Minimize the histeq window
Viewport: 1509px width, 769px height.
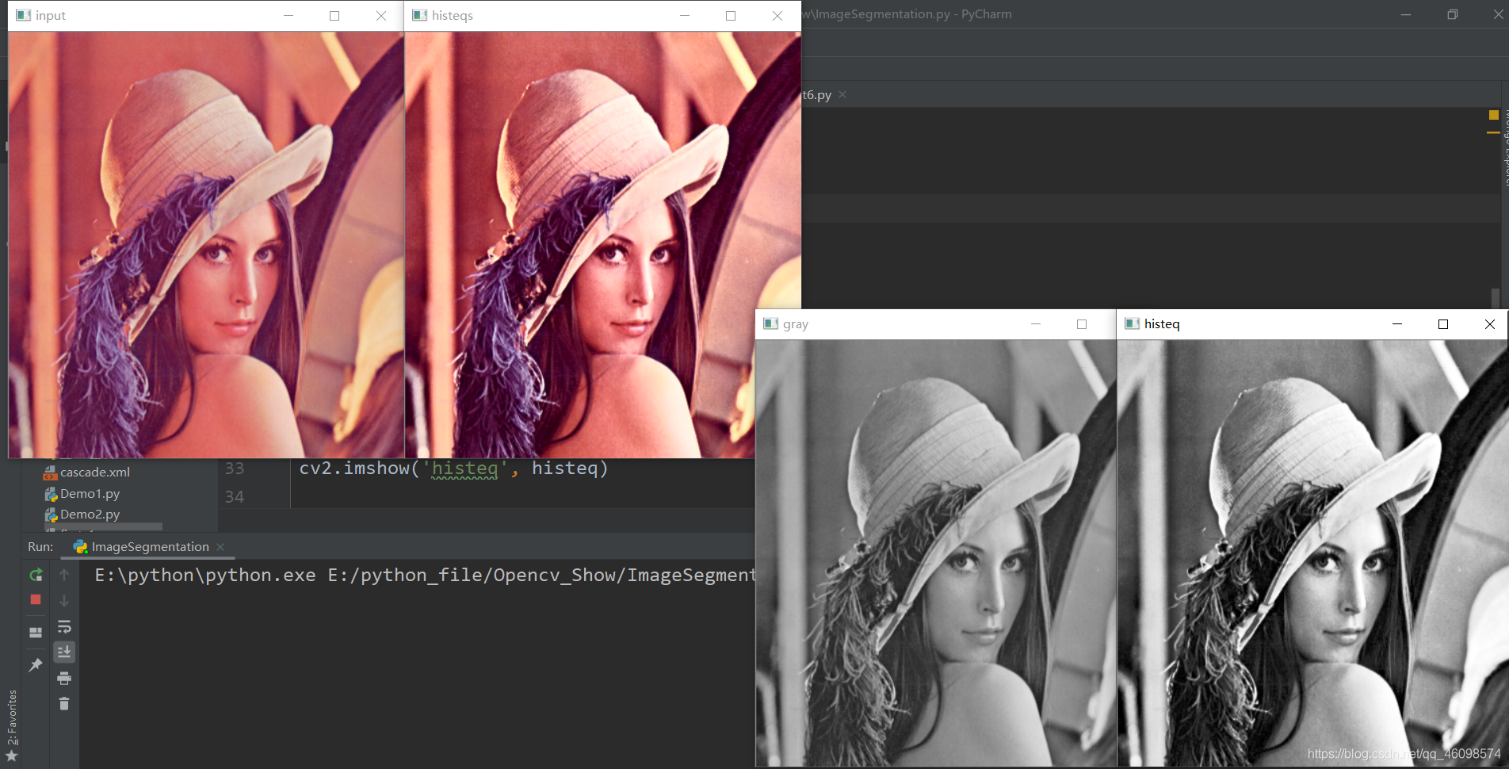1397,324
